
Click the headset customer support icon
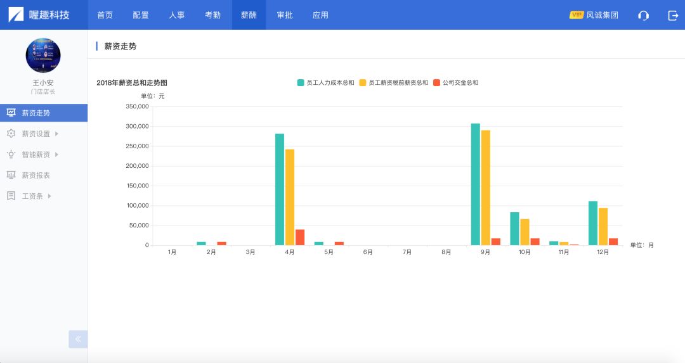tap(643, 15)
